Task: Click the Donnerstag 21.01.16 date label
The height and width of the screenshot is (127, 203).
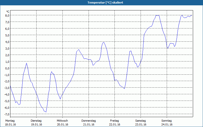Action: coord(89,123)
